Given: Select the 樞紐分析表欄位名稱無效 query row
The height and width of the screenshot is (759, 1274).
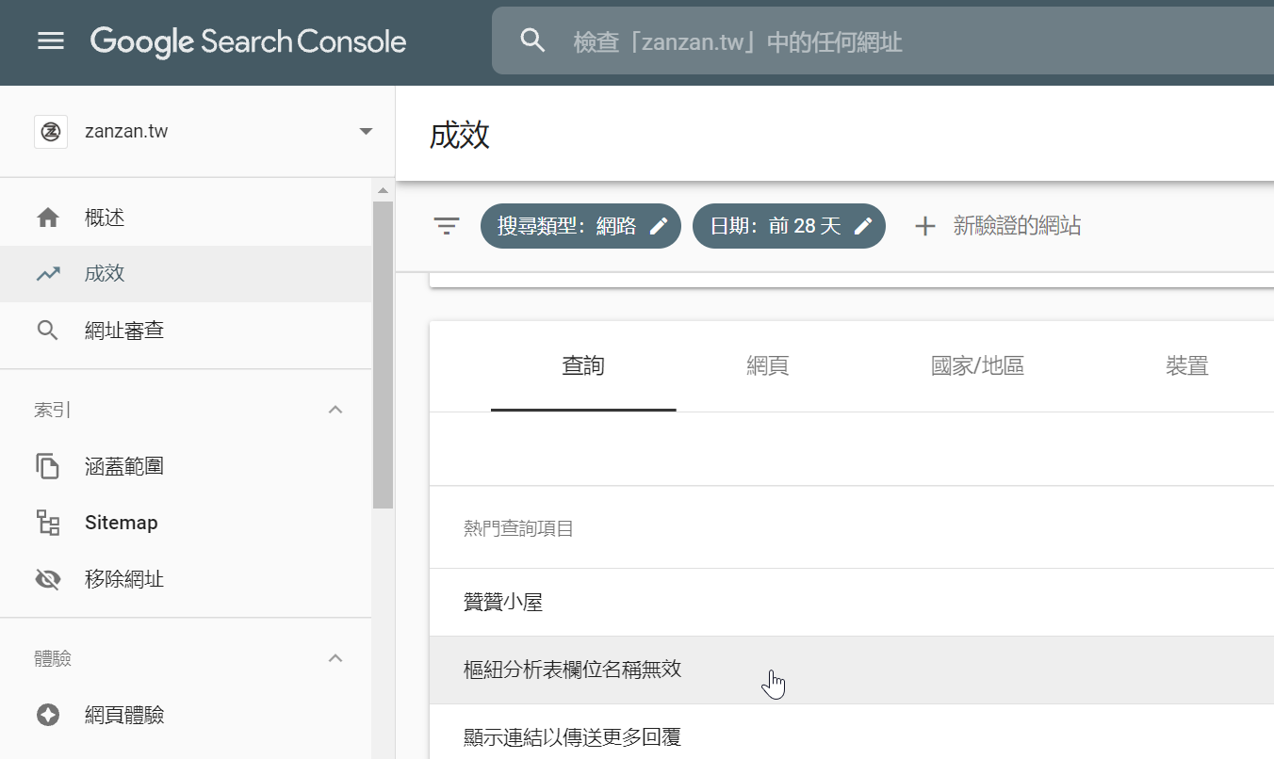Looking at the screenshot, I should click(x=852, y=670).
